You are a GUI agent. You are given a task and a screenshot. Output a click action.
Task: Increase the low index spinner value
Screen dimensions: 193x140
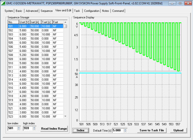point(19,127)
